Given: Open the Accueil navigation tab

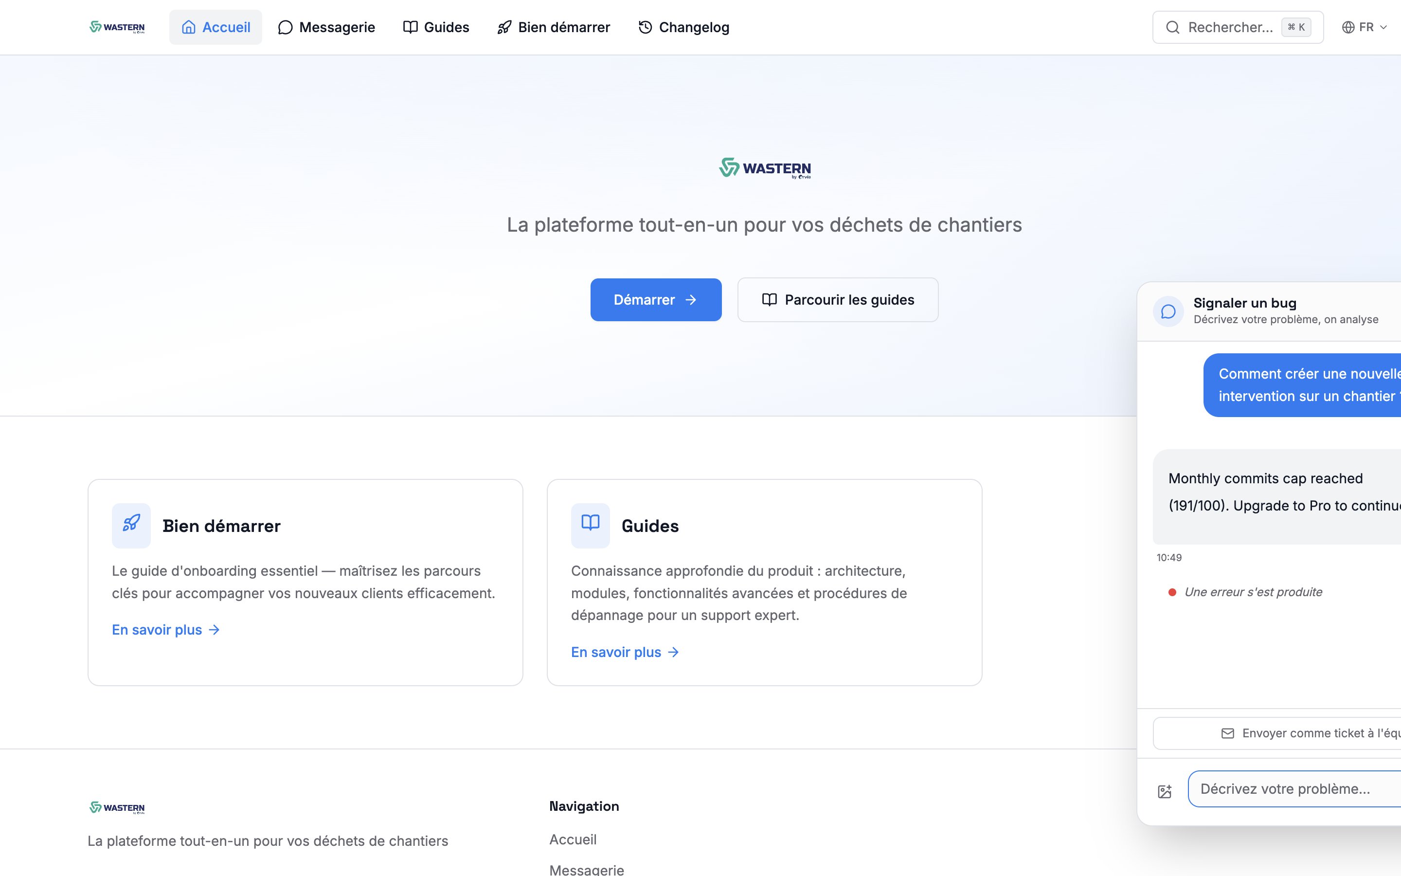Looking at the screenshot, I should [x=216, y=27].
